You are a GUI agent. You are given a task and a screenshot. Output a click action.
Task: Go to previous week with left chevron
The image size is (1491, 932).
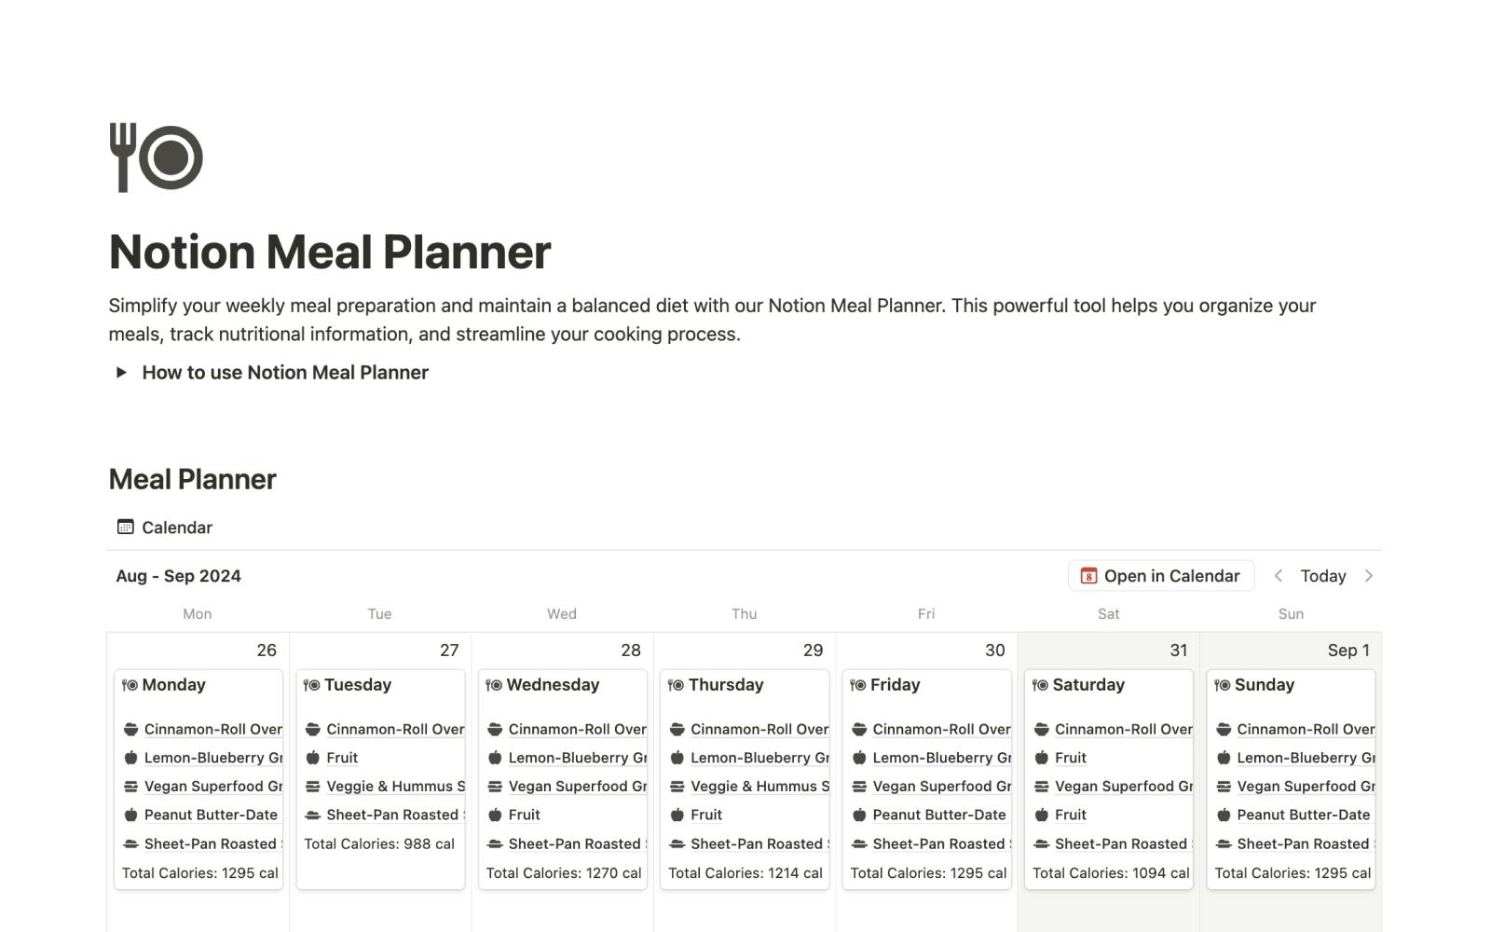point(1279,576)
